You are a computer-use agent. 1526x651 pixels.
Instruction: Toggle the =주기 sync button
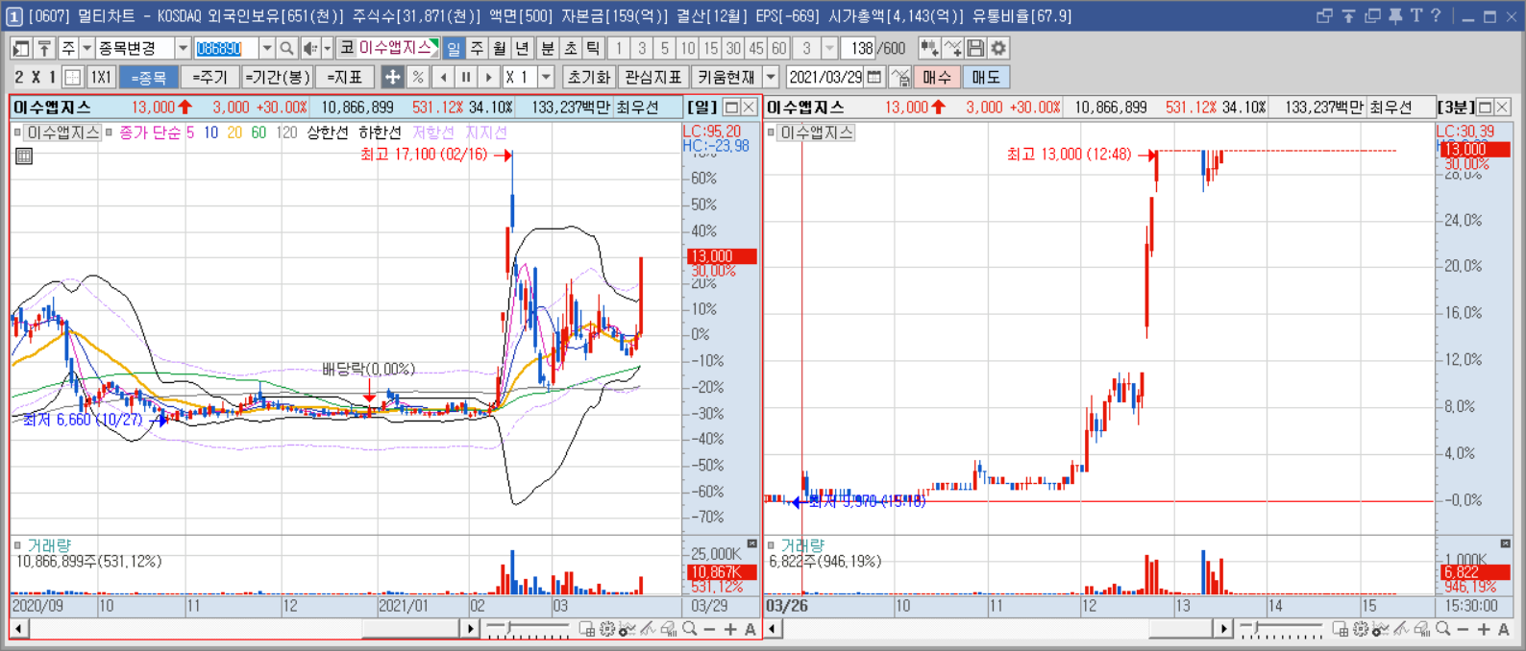pos(210,77)
